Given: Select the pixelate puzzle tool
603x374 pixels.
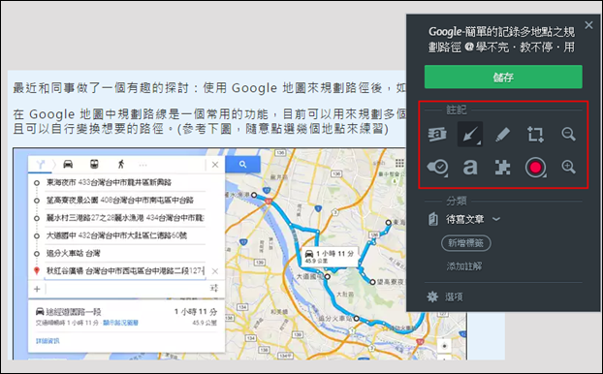Looking at the screenshot, I should pos(502,168).
